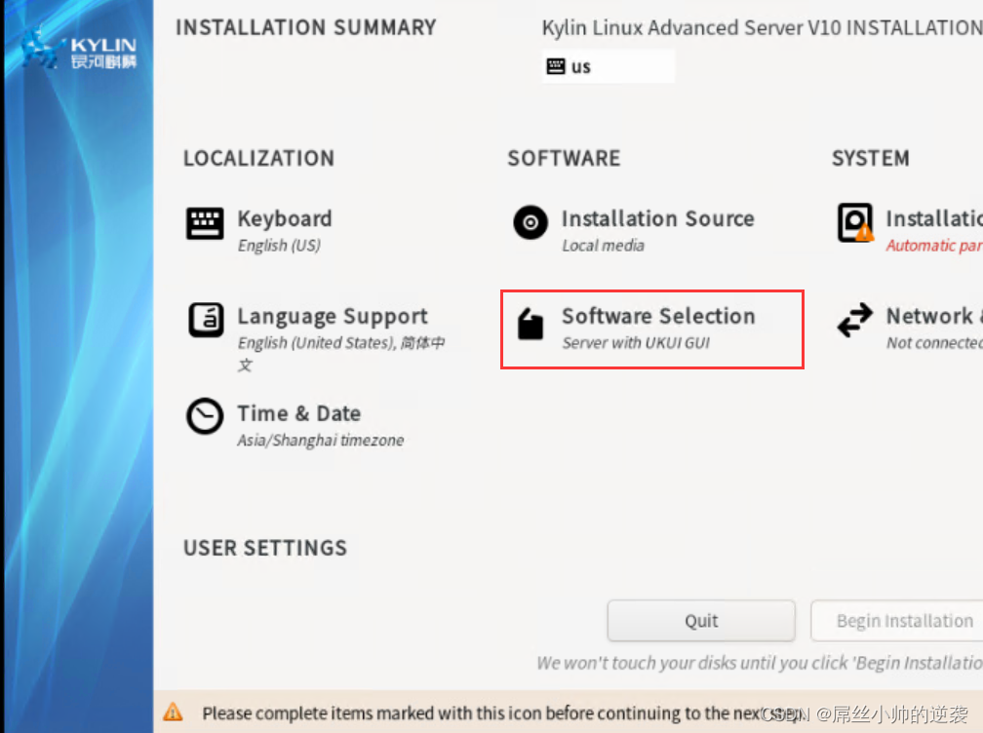
Task: Click the warning triangle icon in bottom bar
Action: [173, 713]
